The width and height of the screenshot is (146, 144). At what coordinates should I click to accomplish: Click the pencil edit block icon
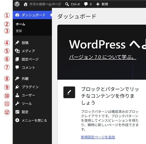tap(69, 92)
